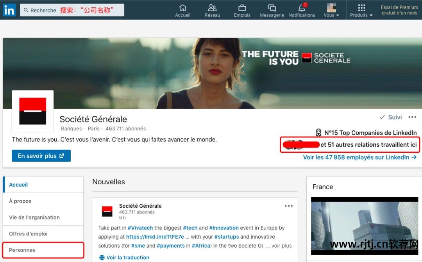Screen dimensions: 422x262
Task: Select the Accueil sidebar tab
Action: (x=43, y=185)
